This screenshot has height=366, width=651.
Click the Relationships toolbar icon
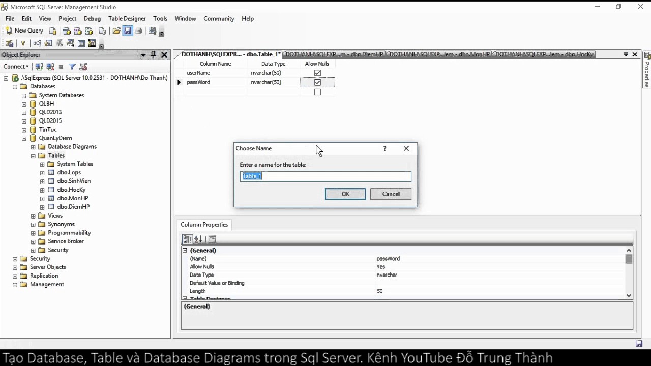point(38,44)
